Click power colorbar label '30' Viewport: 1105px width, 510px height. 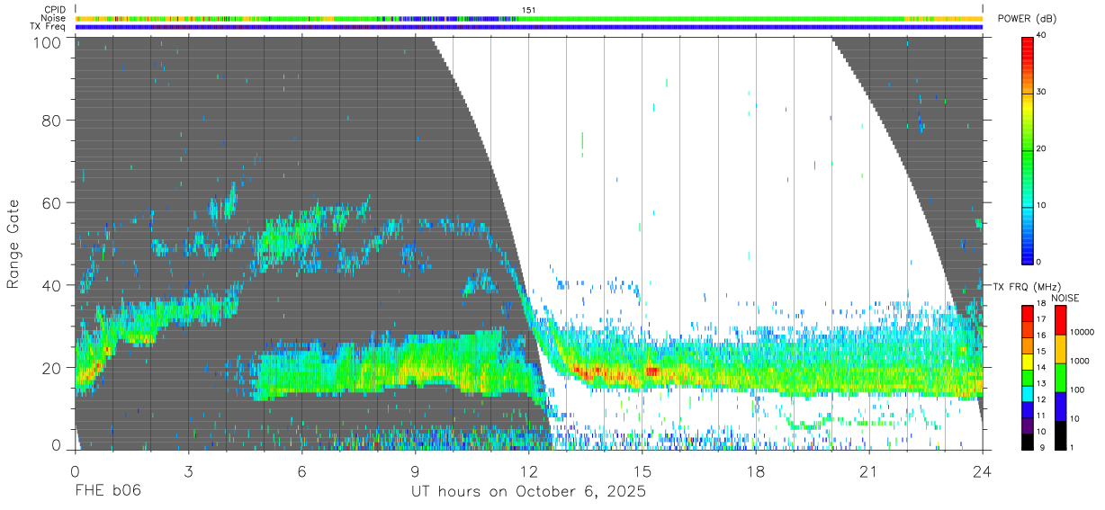click(1042, 93)
